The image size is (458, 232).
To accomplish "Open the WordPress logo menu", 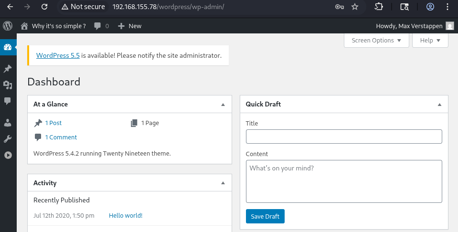I will click(8, 26).
